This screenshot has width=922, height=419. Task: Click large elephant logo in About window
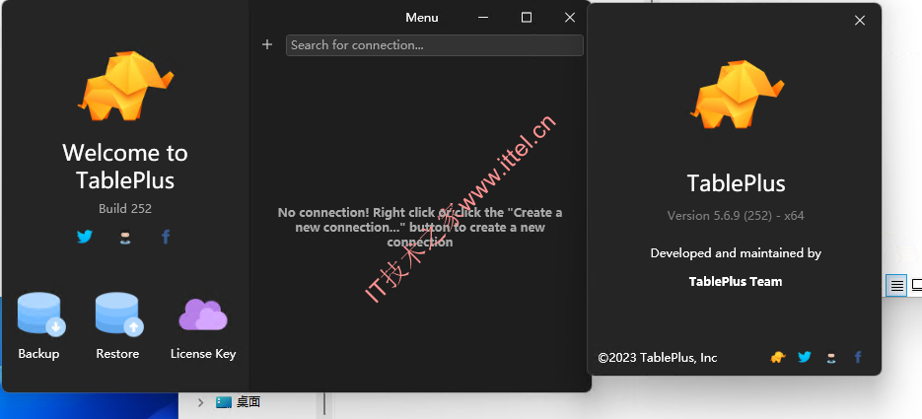coord(737,94)
